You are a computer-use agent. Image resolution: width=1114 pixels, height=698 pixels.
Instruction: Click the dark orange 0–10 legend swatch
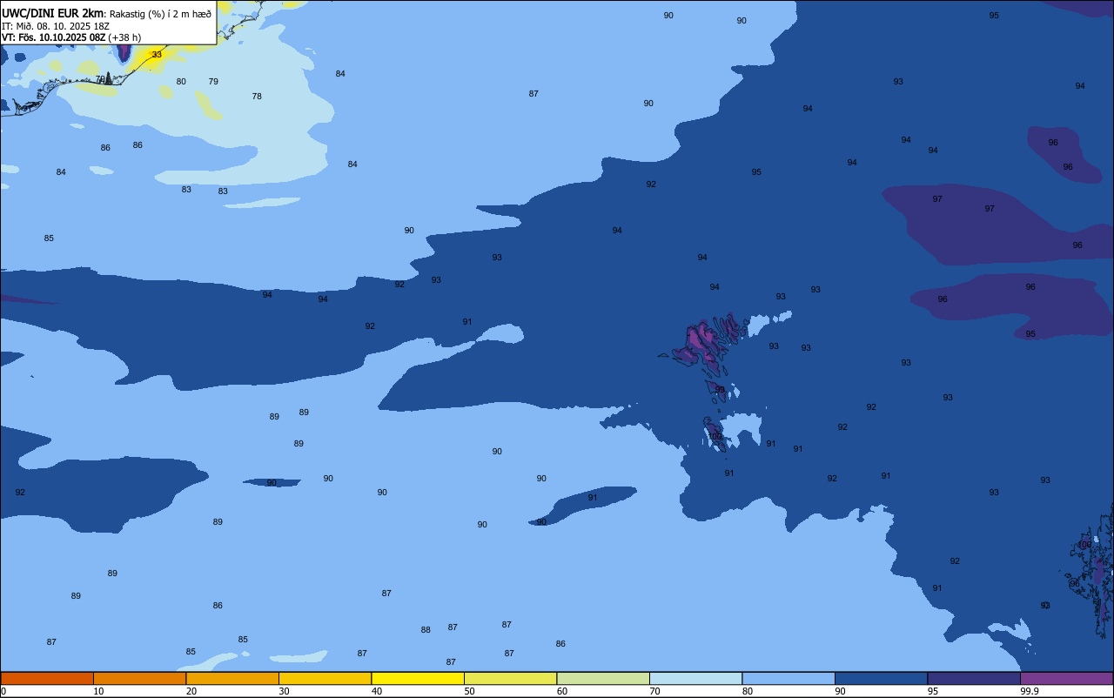pyautogui.click(x=47, y=678)
